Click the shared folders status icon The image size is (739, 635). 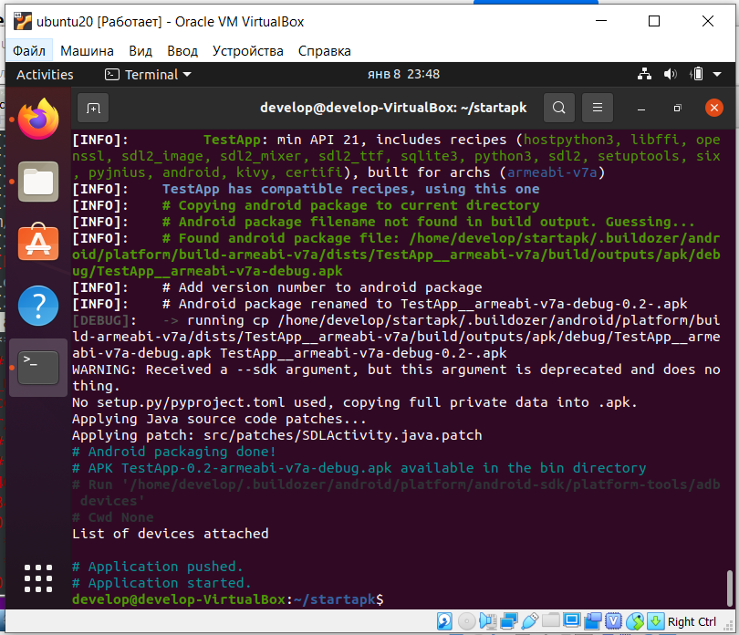(x=550, y=620)
